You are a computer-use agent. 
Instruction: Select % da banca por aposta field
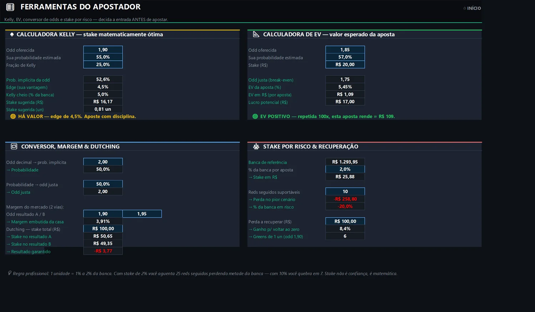tap(345, 169)
